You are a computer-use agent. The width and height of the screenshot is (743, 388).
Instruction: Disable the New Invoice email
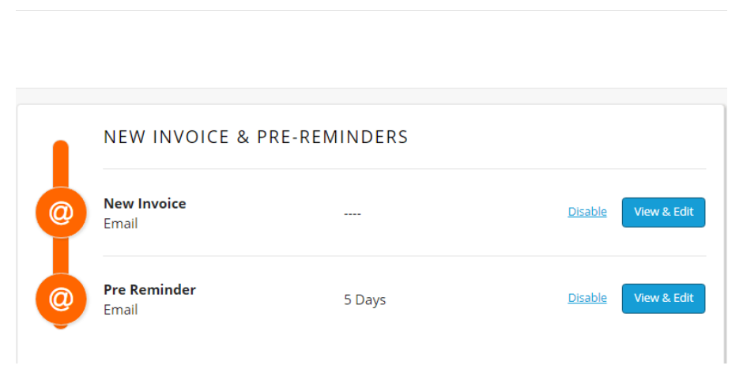click(x=587, y=211)
